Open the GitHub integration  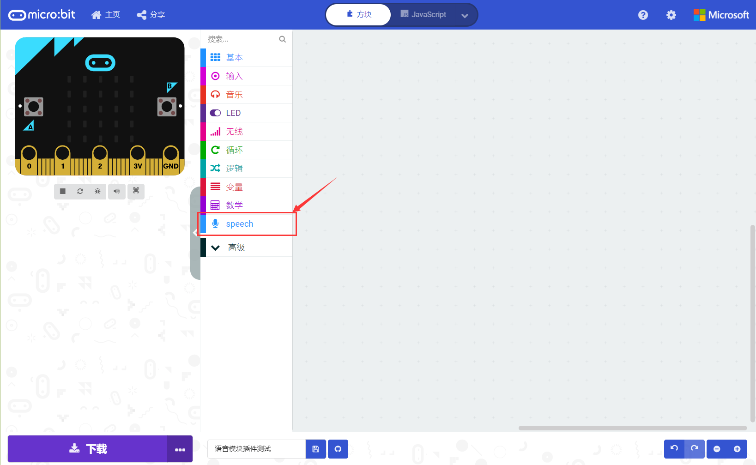coord(338,448)
